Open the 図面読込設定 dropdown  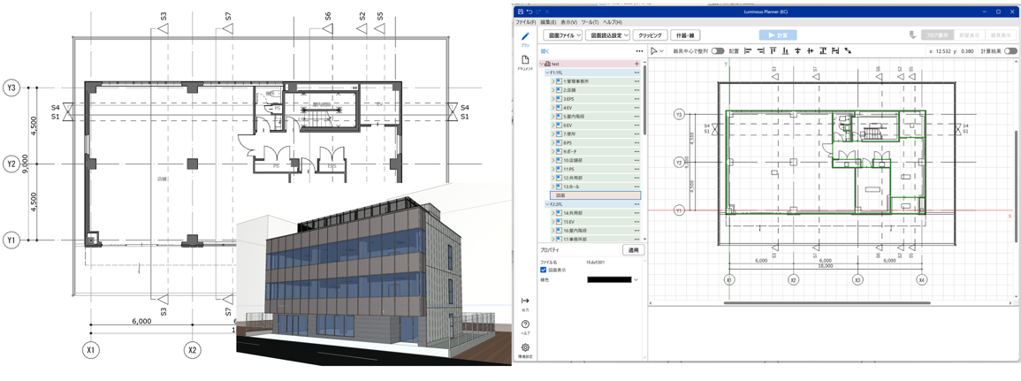(607, 35)
